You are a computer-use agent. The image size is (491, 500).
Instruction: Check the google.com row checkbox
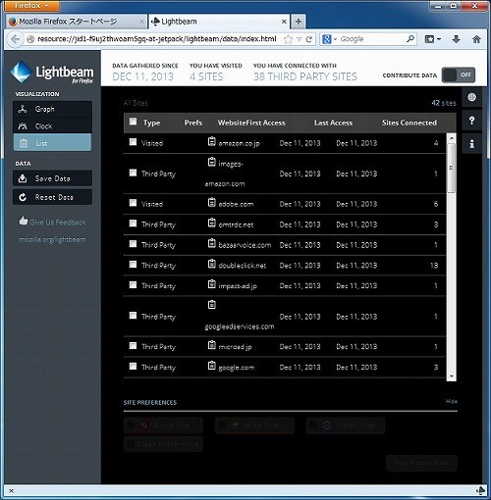click(x=133, y=366)
